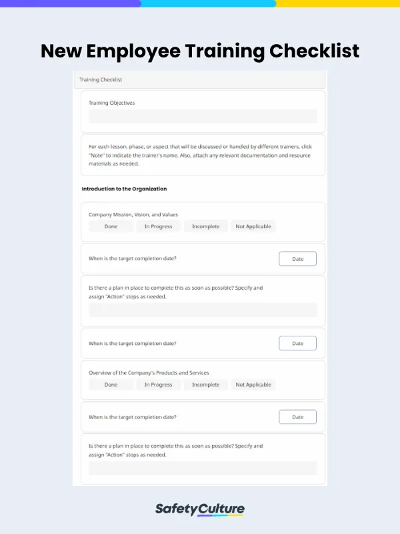Click the first action plan response box
The image size is (400, 534).
(x=202, y=310)
